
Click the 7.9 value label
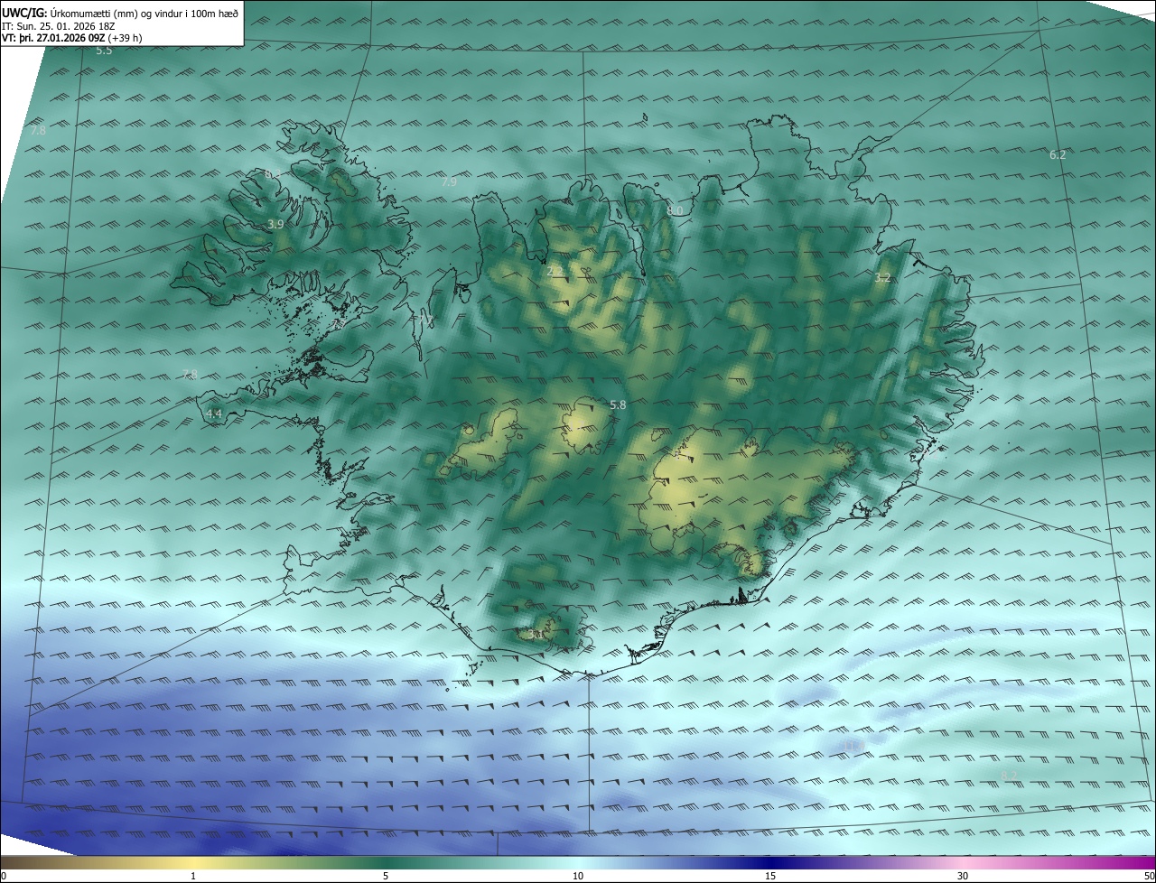coord(449,181)
